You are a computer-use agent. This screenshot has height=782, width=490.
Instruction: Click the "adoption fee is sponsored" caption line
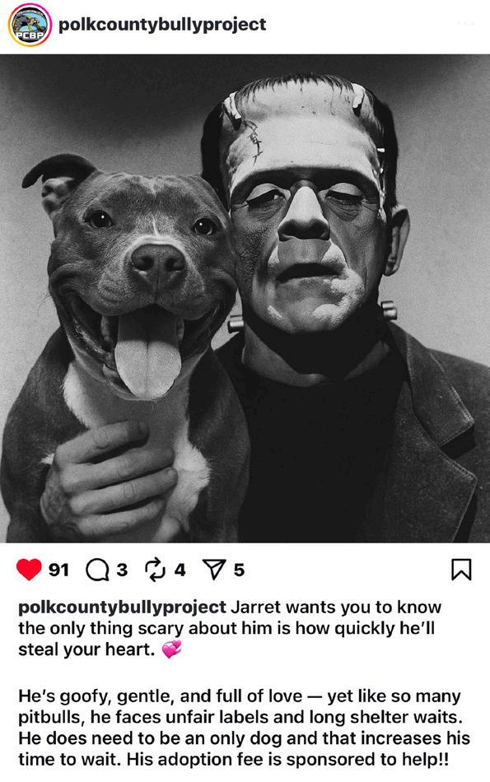pos(234,759)
